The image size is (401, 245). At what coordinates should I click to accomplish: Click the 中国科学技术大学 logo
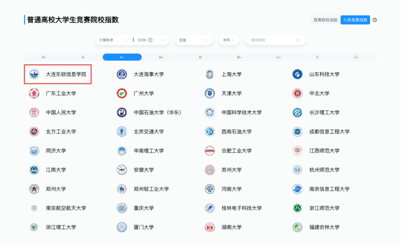210,112
